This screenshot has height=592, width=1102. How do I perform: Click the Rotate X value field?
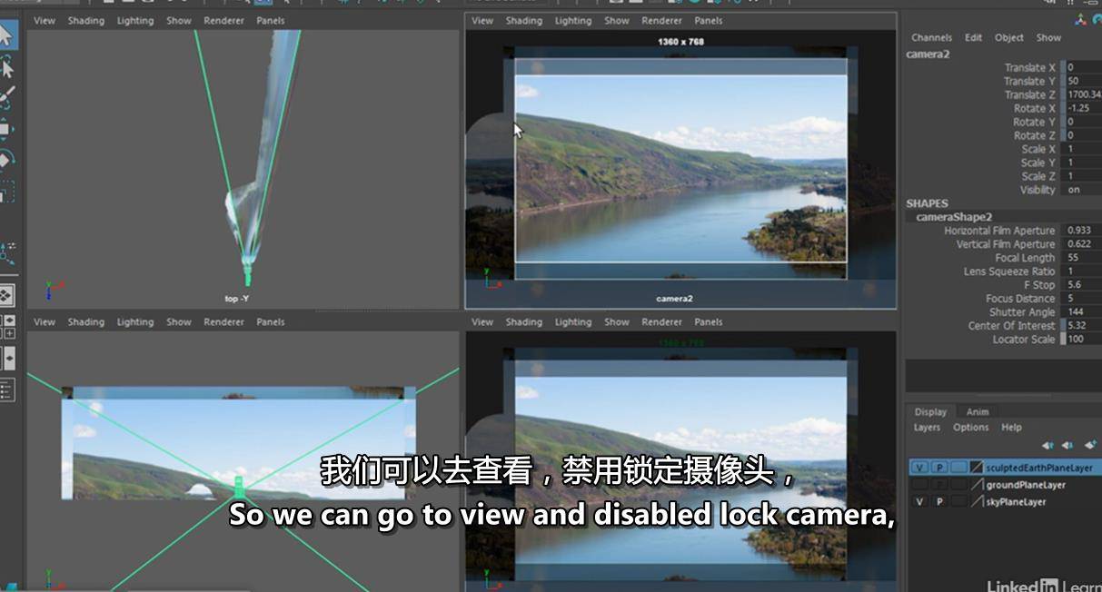[1084, 108]
